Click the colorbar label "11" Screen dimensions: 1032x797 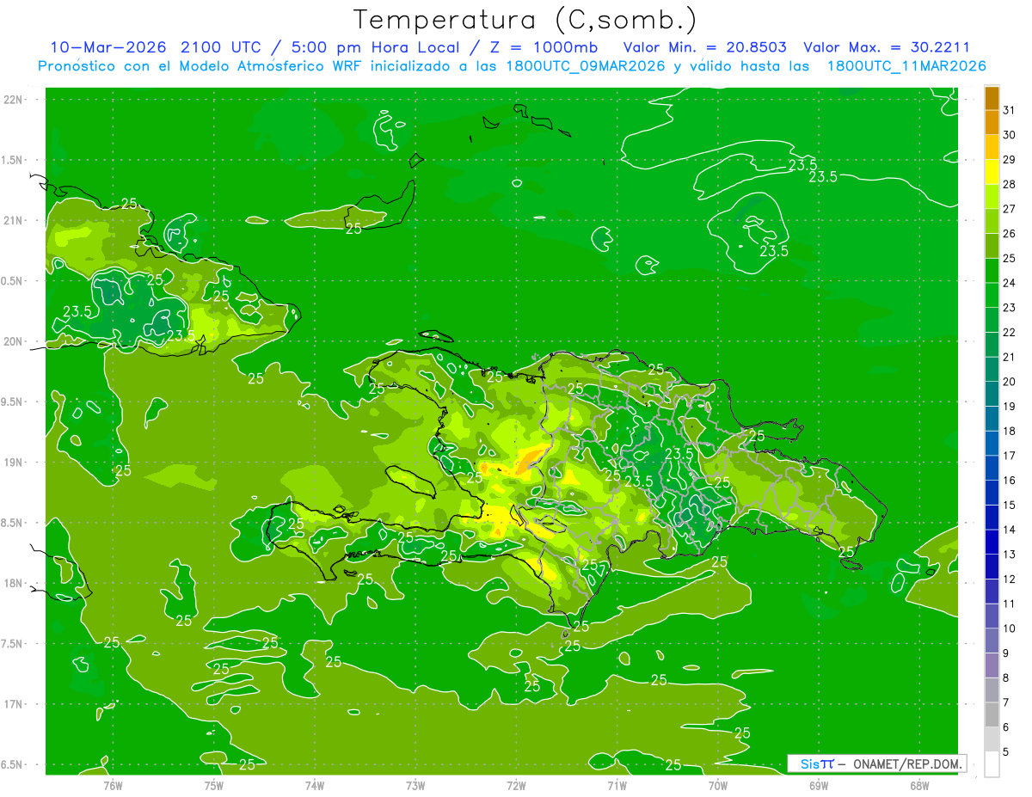[1010, 604]
